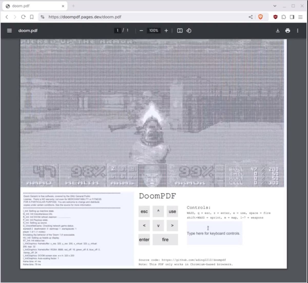
Task: Move forward with the ^ button
Action: [158, 211]
